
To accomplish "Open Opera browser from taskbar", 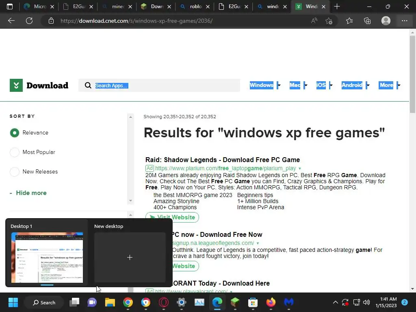I will [164, 302].
